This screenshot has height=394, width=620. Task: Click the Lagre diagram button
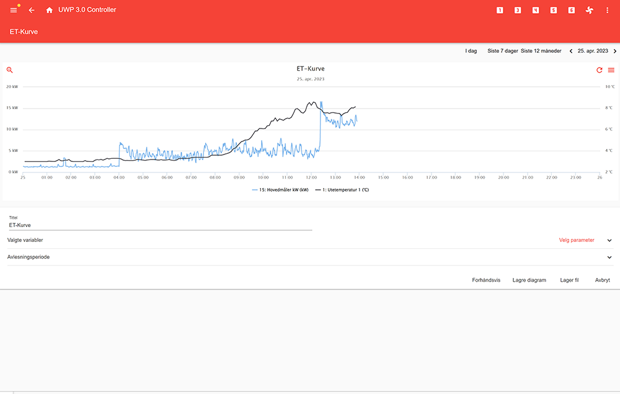[529, 280]
